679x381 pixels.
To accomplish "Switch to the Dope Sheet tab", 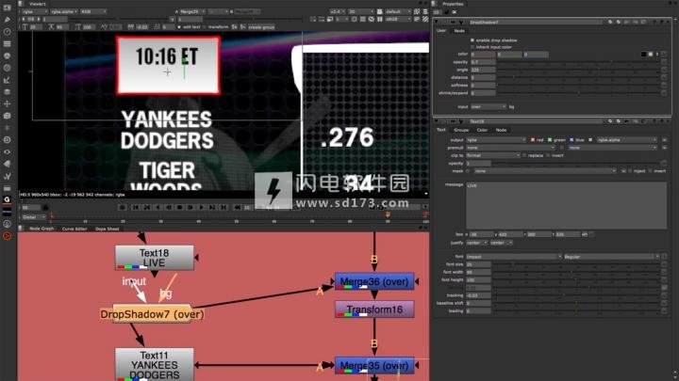I will tap(107, 229).
